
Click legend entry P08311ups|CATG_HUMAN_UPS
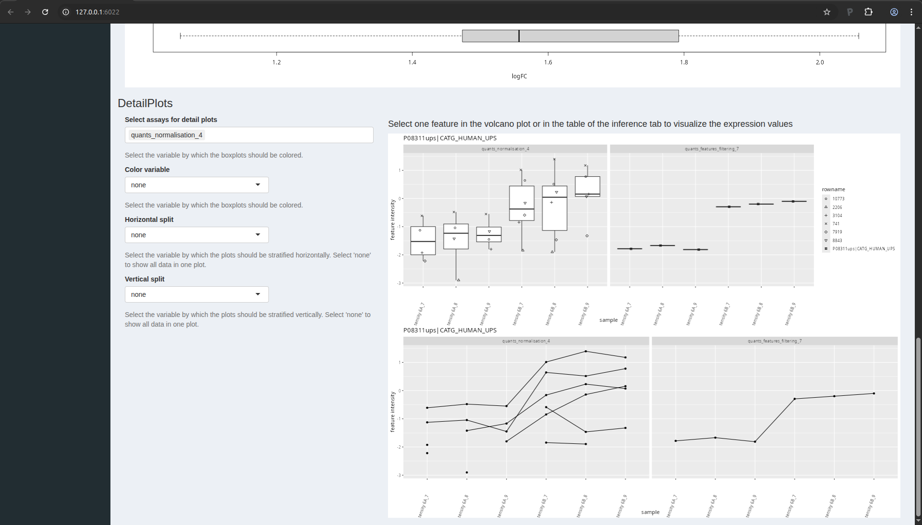click(859, 249)
